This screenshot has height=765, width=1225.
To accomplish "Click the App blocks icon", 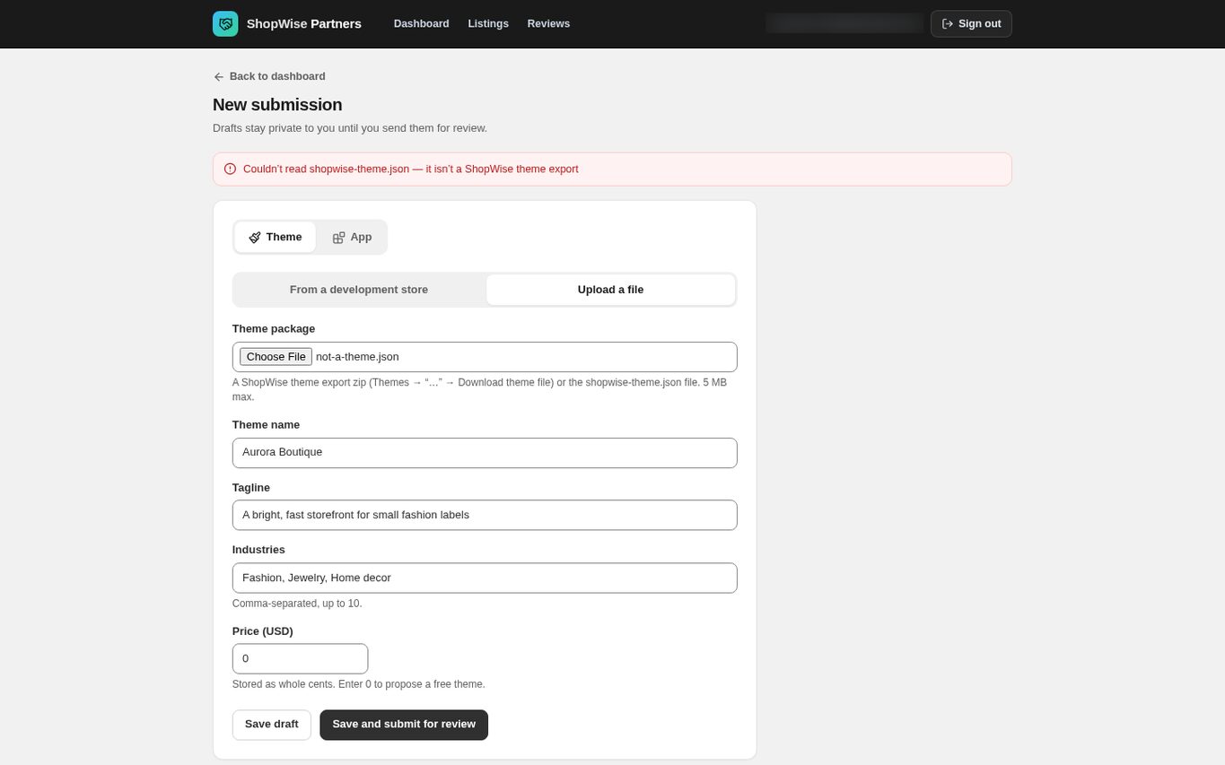I will pos(338,238).
